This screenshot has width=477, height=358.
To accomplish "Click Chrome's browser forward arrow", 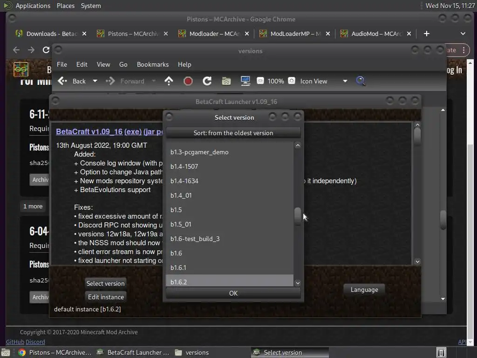I will (31, 50).
